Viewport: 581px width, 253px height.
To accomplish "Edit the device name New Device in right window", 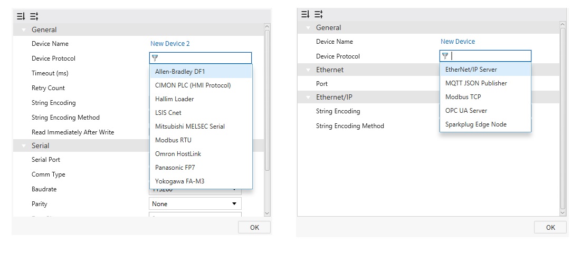I will (458, 42).
